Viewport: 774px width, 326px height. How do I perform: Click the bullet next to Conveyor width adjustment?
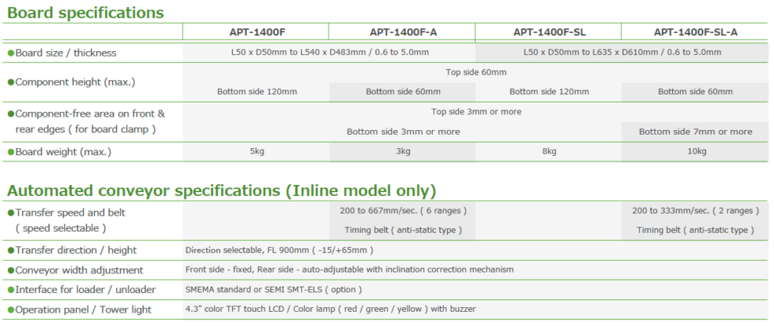10,269
